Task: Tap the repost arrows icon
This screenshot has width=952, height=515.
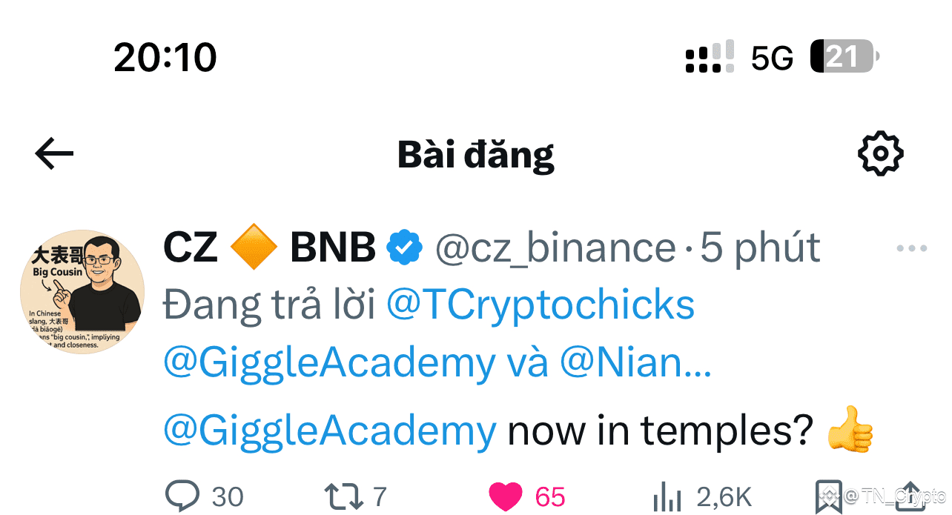Action: click(344, 496)
